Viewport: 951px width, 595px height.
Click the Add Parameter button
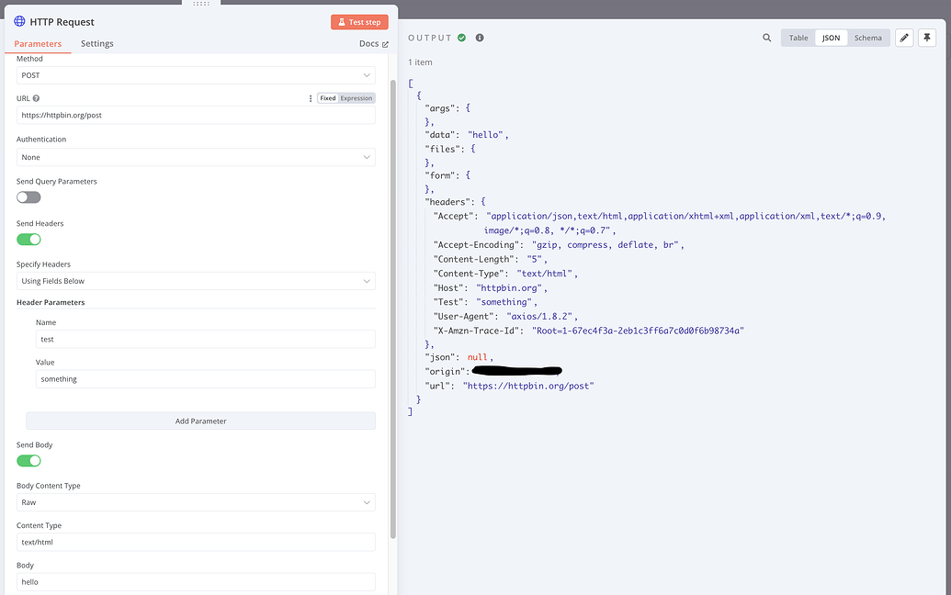tap(200, 421)
